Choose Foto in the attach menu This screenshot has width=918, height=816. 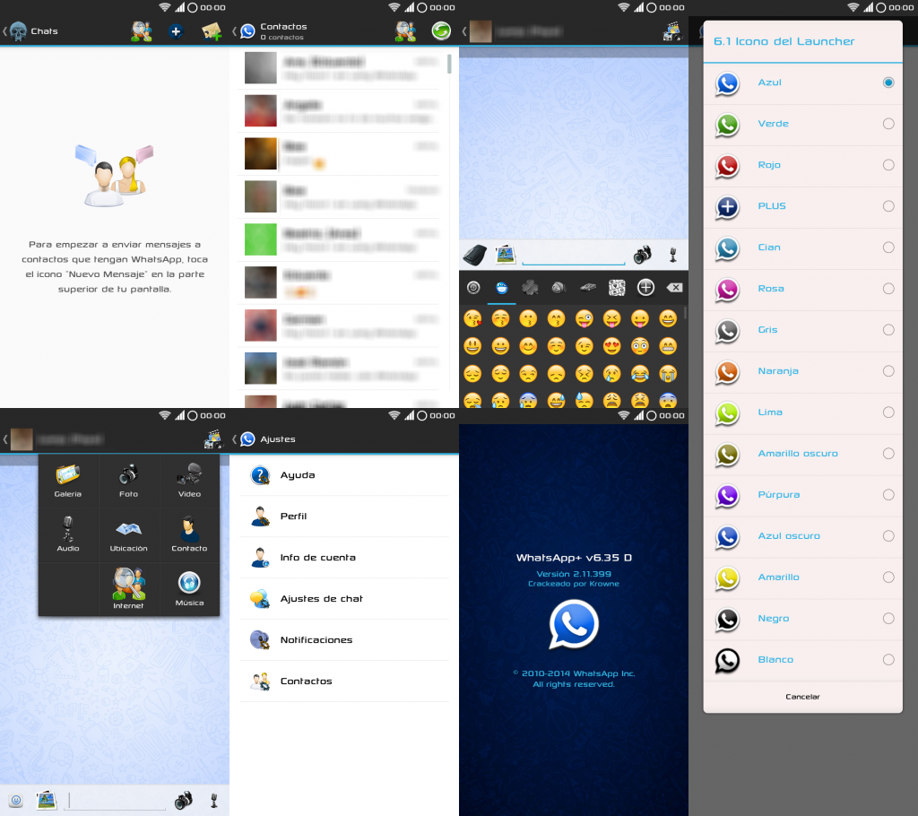(x=129, y=481)
